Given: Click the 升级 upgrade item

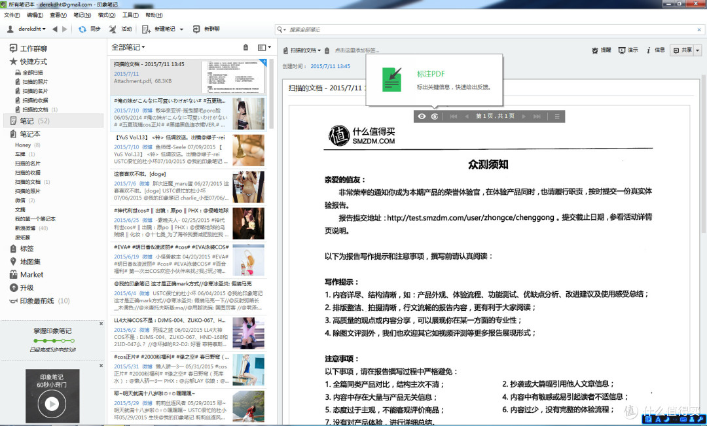Looking at the screenshot, I should tap(22, 288).
